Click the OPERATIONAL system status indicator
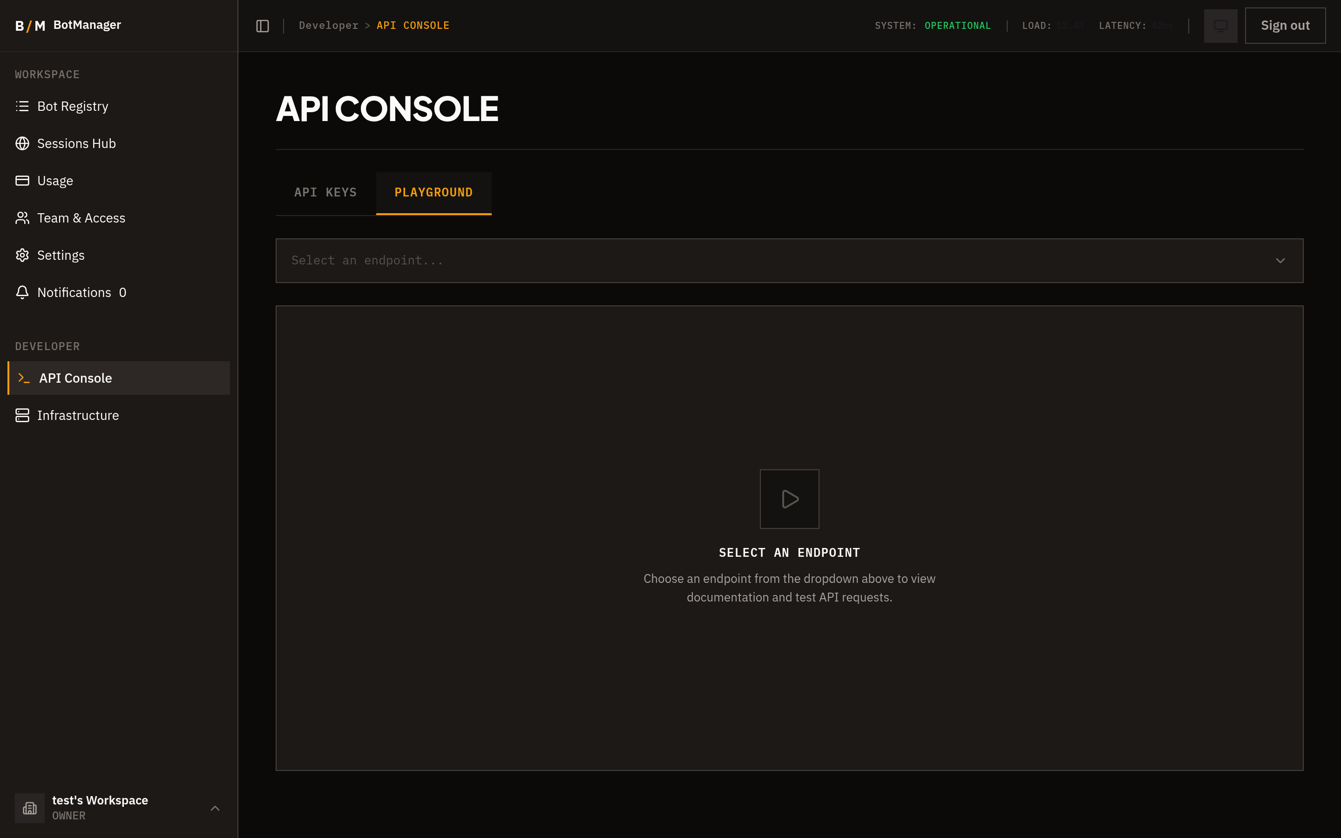 [x=957, y=26]
